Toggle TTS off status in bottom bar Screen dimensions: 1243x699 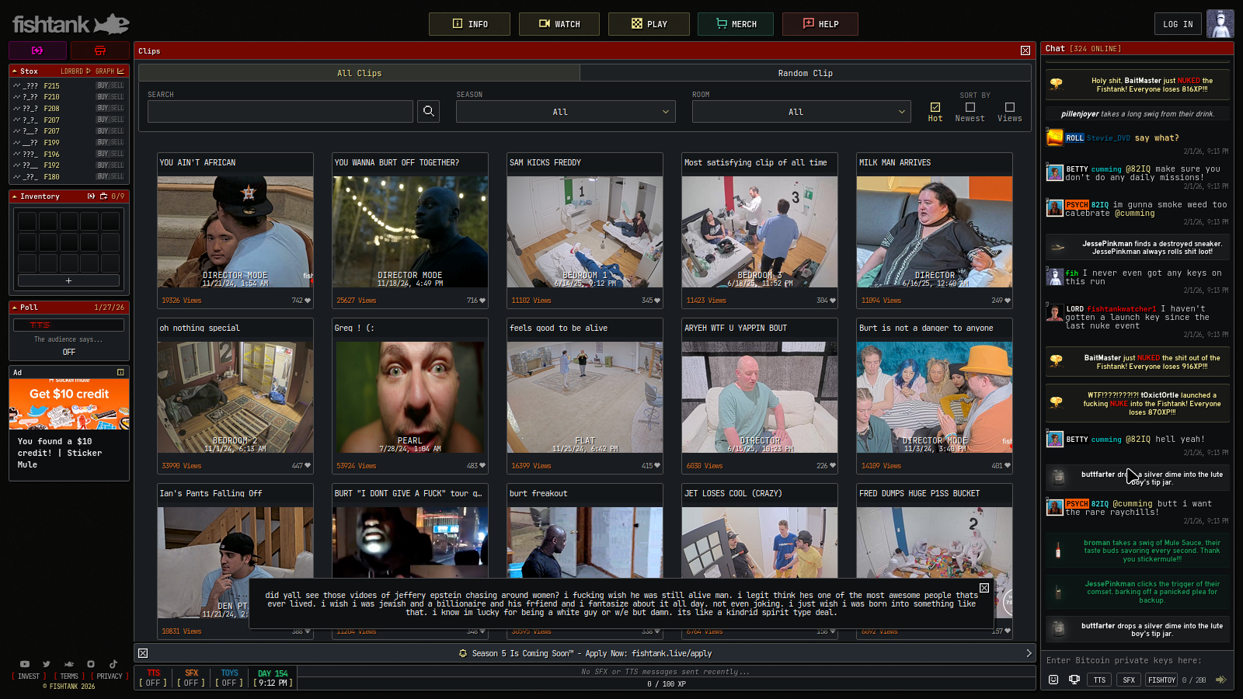153,678
